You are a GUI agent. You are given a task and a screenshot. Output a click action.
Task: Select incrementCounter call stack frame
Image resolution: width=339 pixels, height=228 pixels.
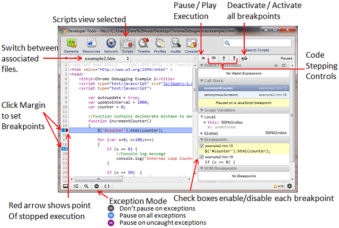(244, 88)
